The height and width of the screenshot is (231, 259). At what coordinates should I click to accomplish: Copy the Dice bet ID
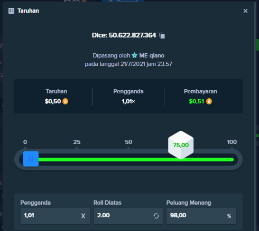[x=162, y=35]
